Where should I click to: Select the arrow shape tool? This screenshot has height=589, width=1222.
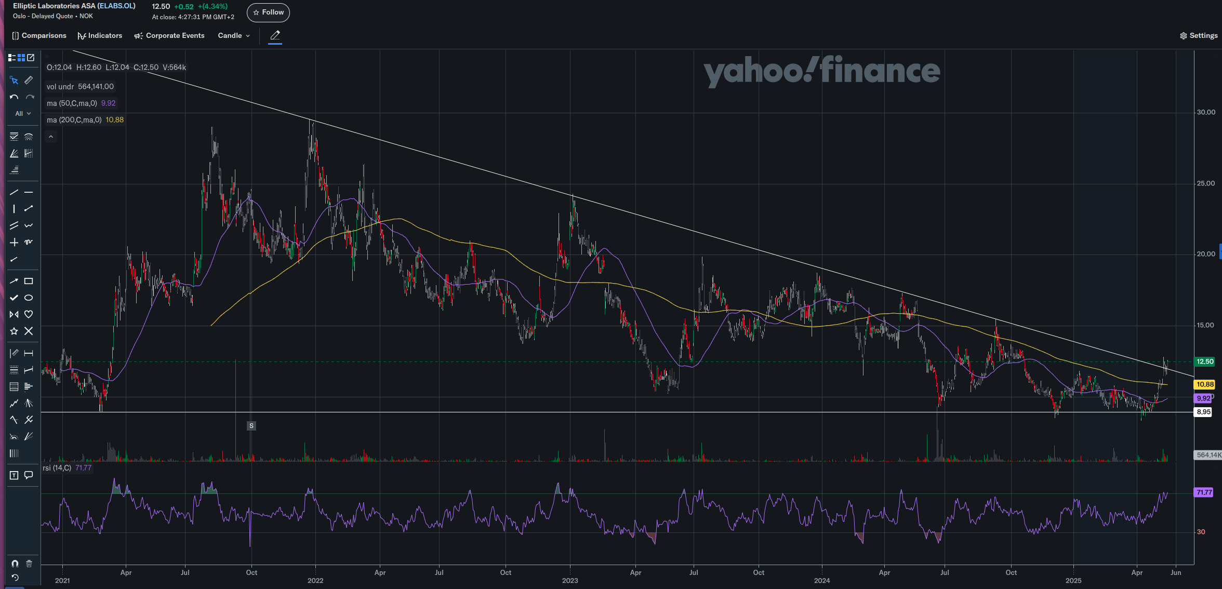14,281
